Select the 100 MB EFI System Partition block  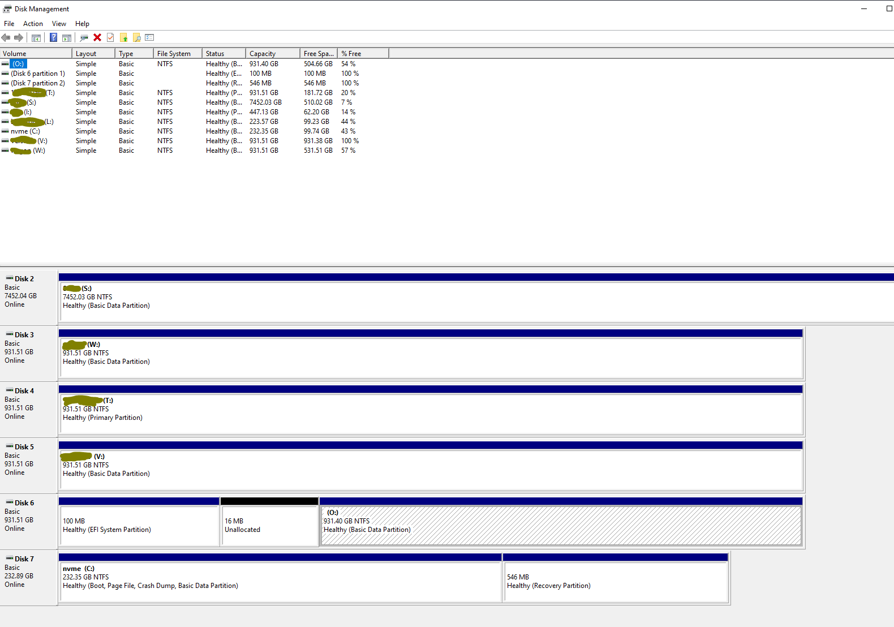[x=139, y=522]
